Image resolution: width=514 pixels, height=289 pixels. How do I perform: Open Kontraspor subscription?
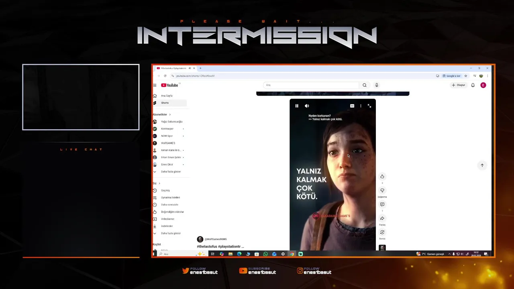click(x=169, y=129)
